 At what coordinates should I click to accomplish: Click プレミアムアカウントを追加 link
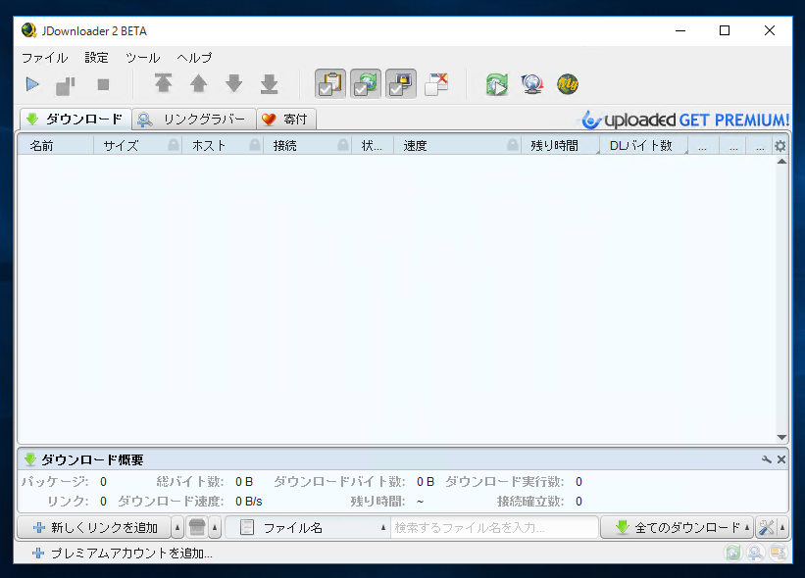(123, 554)
